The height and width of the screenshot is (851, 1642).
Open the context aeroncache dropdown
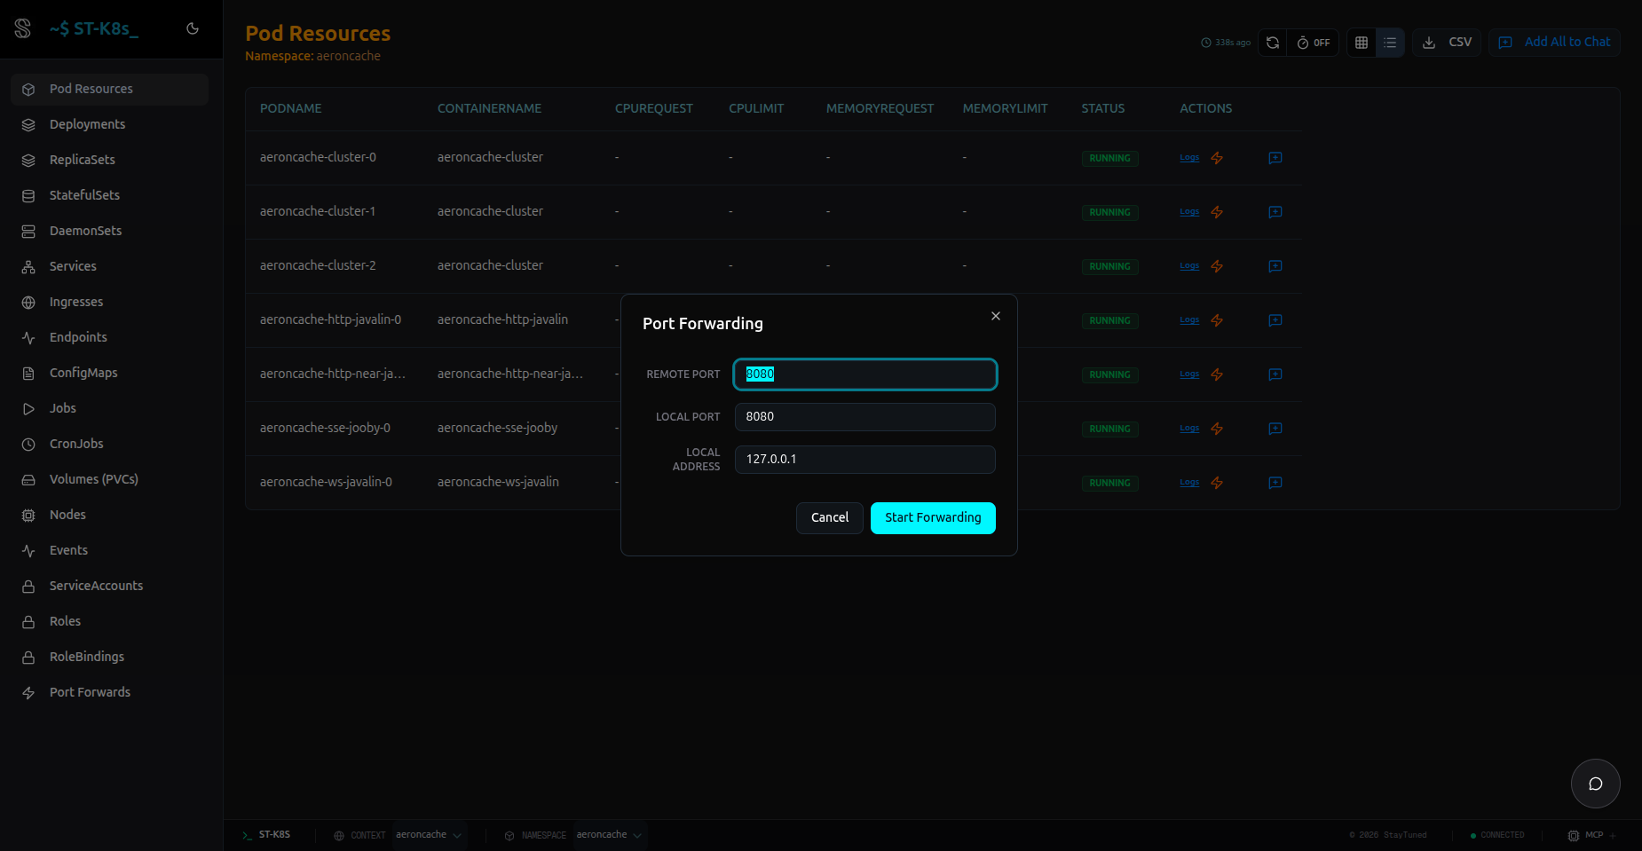[x=430, y=835]
